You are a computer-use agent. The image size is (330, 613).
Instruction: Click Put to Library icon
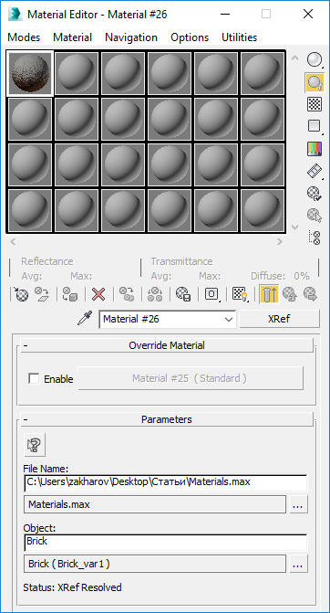[182, 294]
